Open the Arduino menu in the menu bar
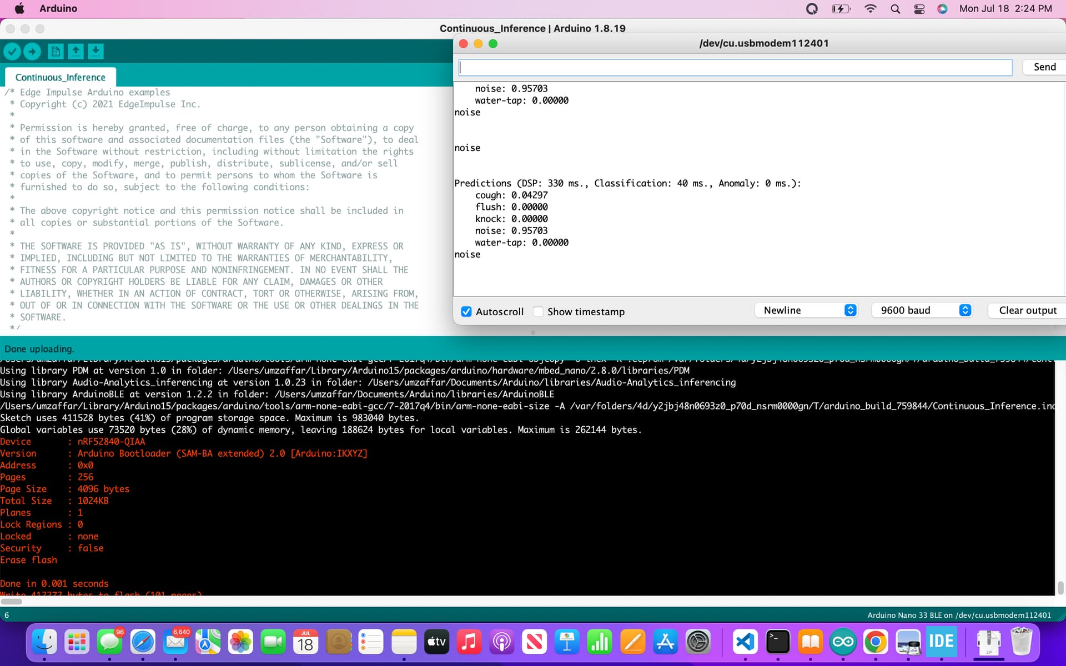1066x666 pixels. tap(58, 9)
